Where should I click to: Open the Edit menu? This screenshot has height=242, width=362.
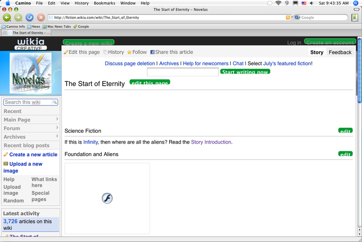[x=52, y=3]
